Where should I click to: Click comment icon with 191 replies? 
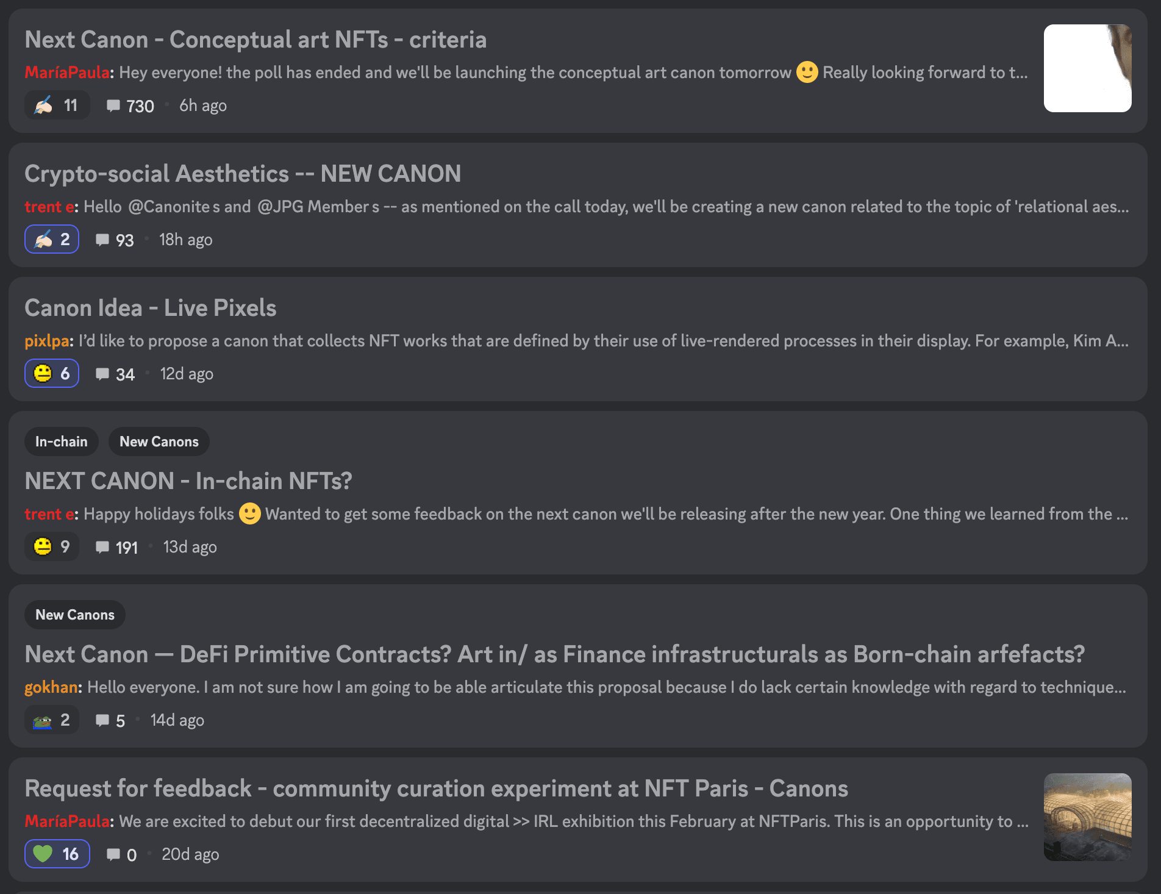click(102, 547)
